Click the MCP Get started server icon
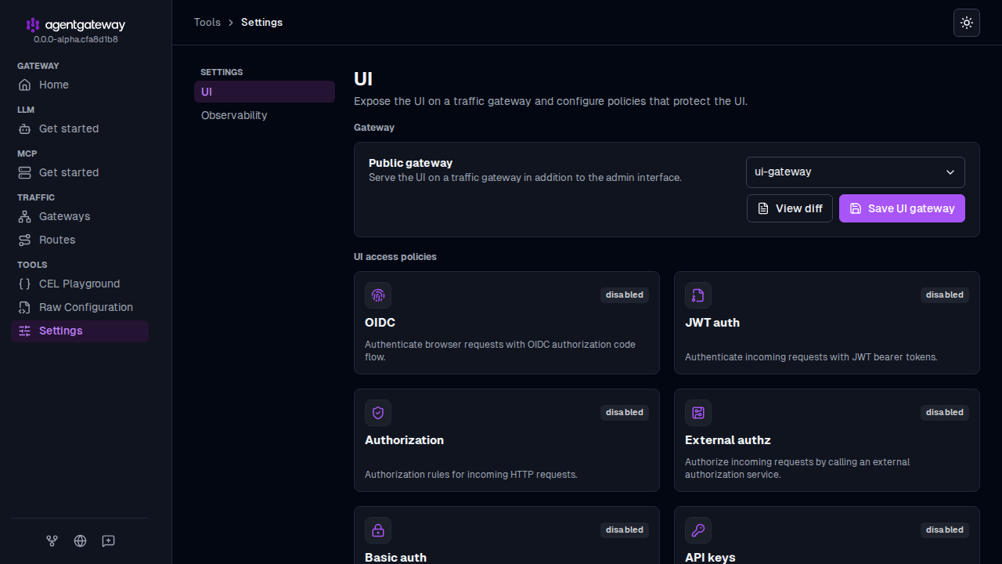 point(25,172)
